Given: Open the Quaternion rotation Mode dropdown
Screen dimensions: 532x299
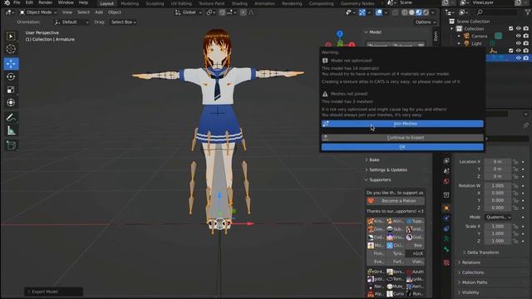Looking at the screenshot, I should pyautogui.click(x=498, y=217).
